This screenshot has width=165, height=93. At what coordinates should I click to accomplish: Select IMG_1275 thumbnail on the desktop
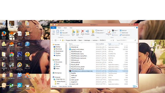[27, 66]
